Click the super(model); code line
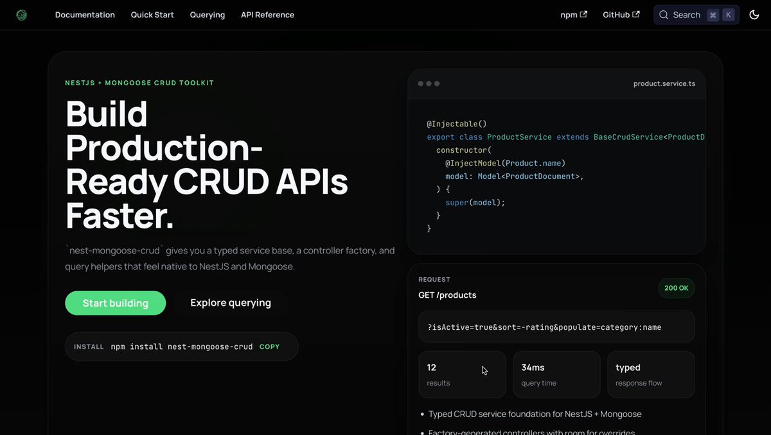The image size is (771, 435). pyautogui.click(x=475, y=202)
